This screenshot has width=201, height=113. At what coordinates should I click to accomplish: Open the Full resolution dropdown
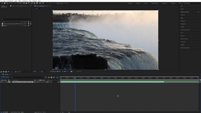(x=45, y=72)
